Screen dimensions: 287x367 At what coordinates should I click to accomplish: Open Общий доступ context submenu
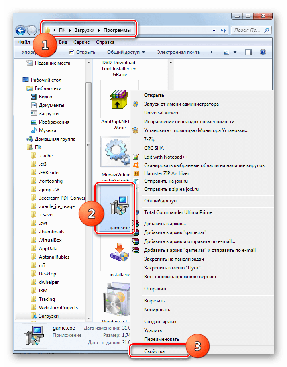click(160, 201)
